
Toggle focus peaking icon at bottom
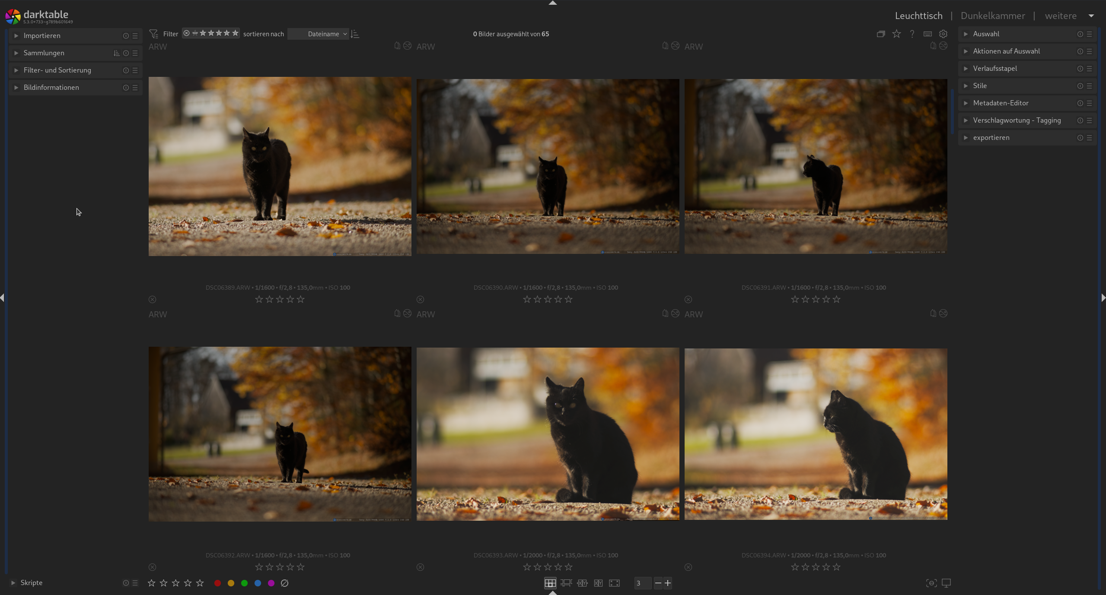pyautogui.click(x=931, y=583)
